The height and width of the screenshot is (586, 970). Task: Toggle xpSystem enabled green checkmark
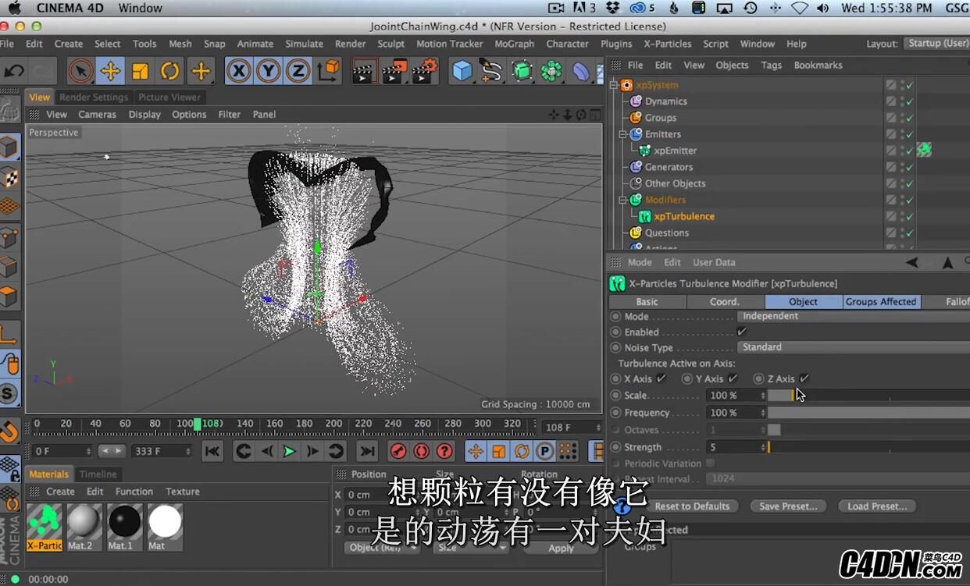(910, 84)
